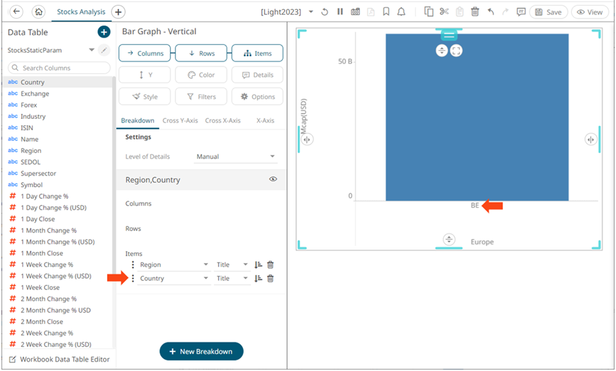Viewport: 616px width, 371px height.
Task: Toggle the pause real-time updates button
Action: tap(340, 12)
